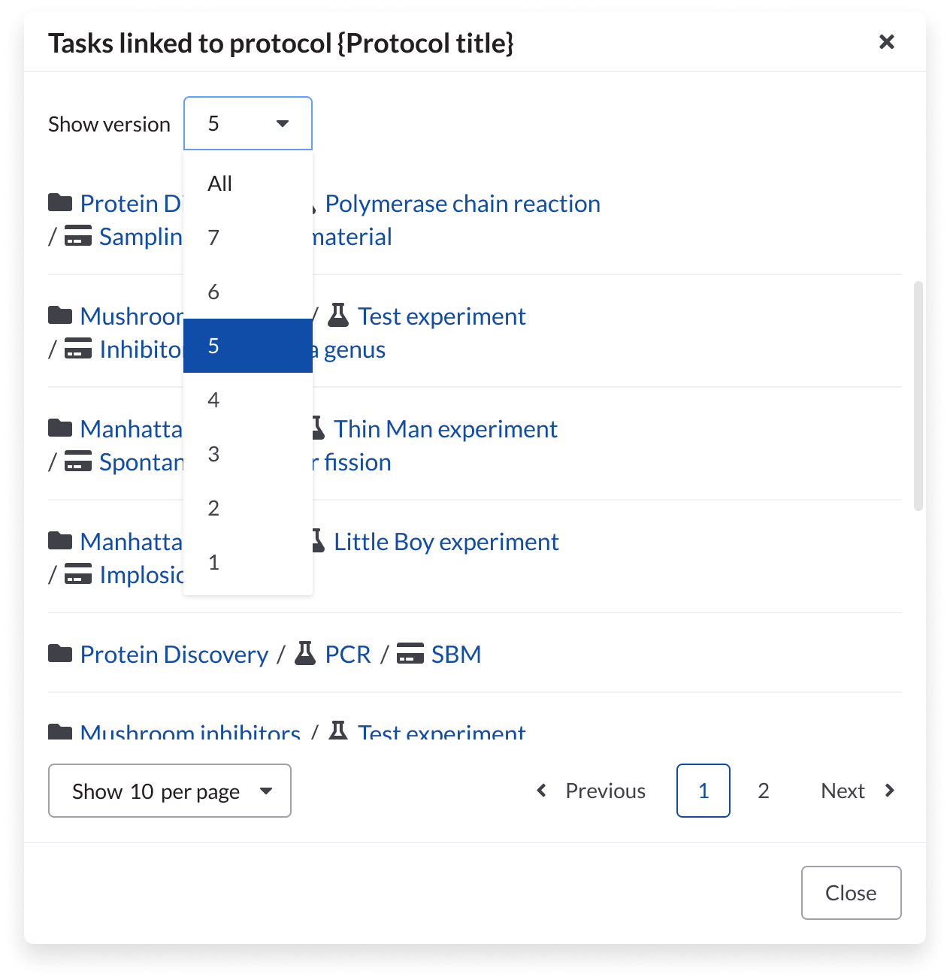Image resolution: width=950 pixels, height=980 pixels.
Task: Click the right chevron after Next
Action: [x=890, y=791]
